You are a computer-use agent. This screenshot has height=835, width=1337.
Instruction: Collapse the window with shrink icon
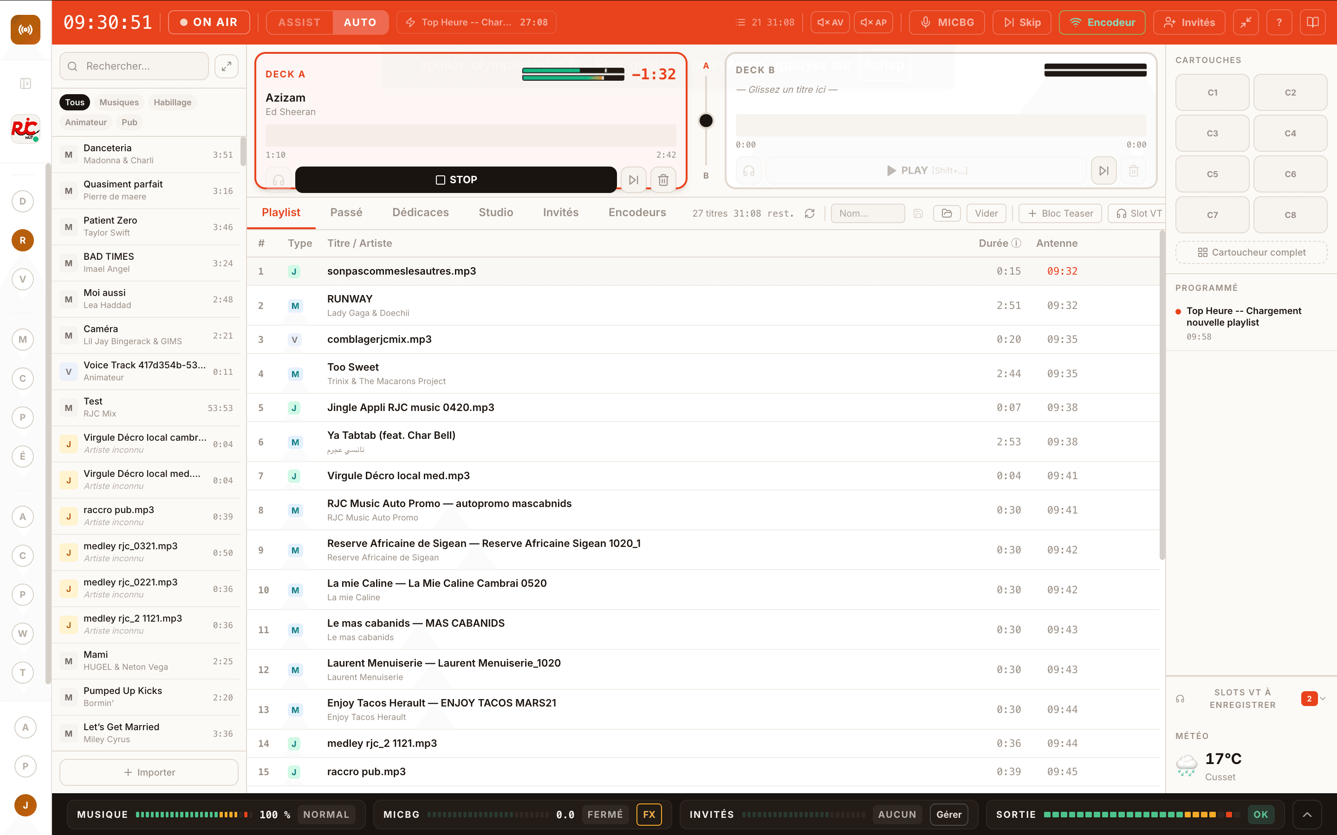[x=1246, y=23]
